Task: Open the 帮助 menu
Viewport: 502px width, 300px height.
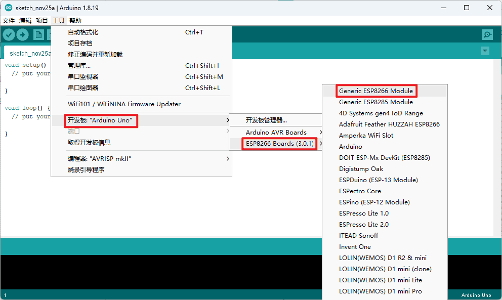Action: point(75,21)
